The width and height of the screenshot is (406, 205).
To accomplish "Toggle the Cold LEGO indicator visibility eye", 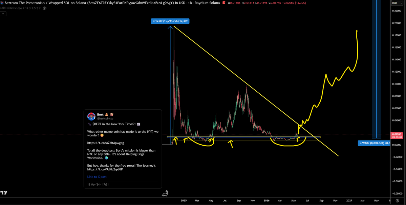I will click(45, 8).
